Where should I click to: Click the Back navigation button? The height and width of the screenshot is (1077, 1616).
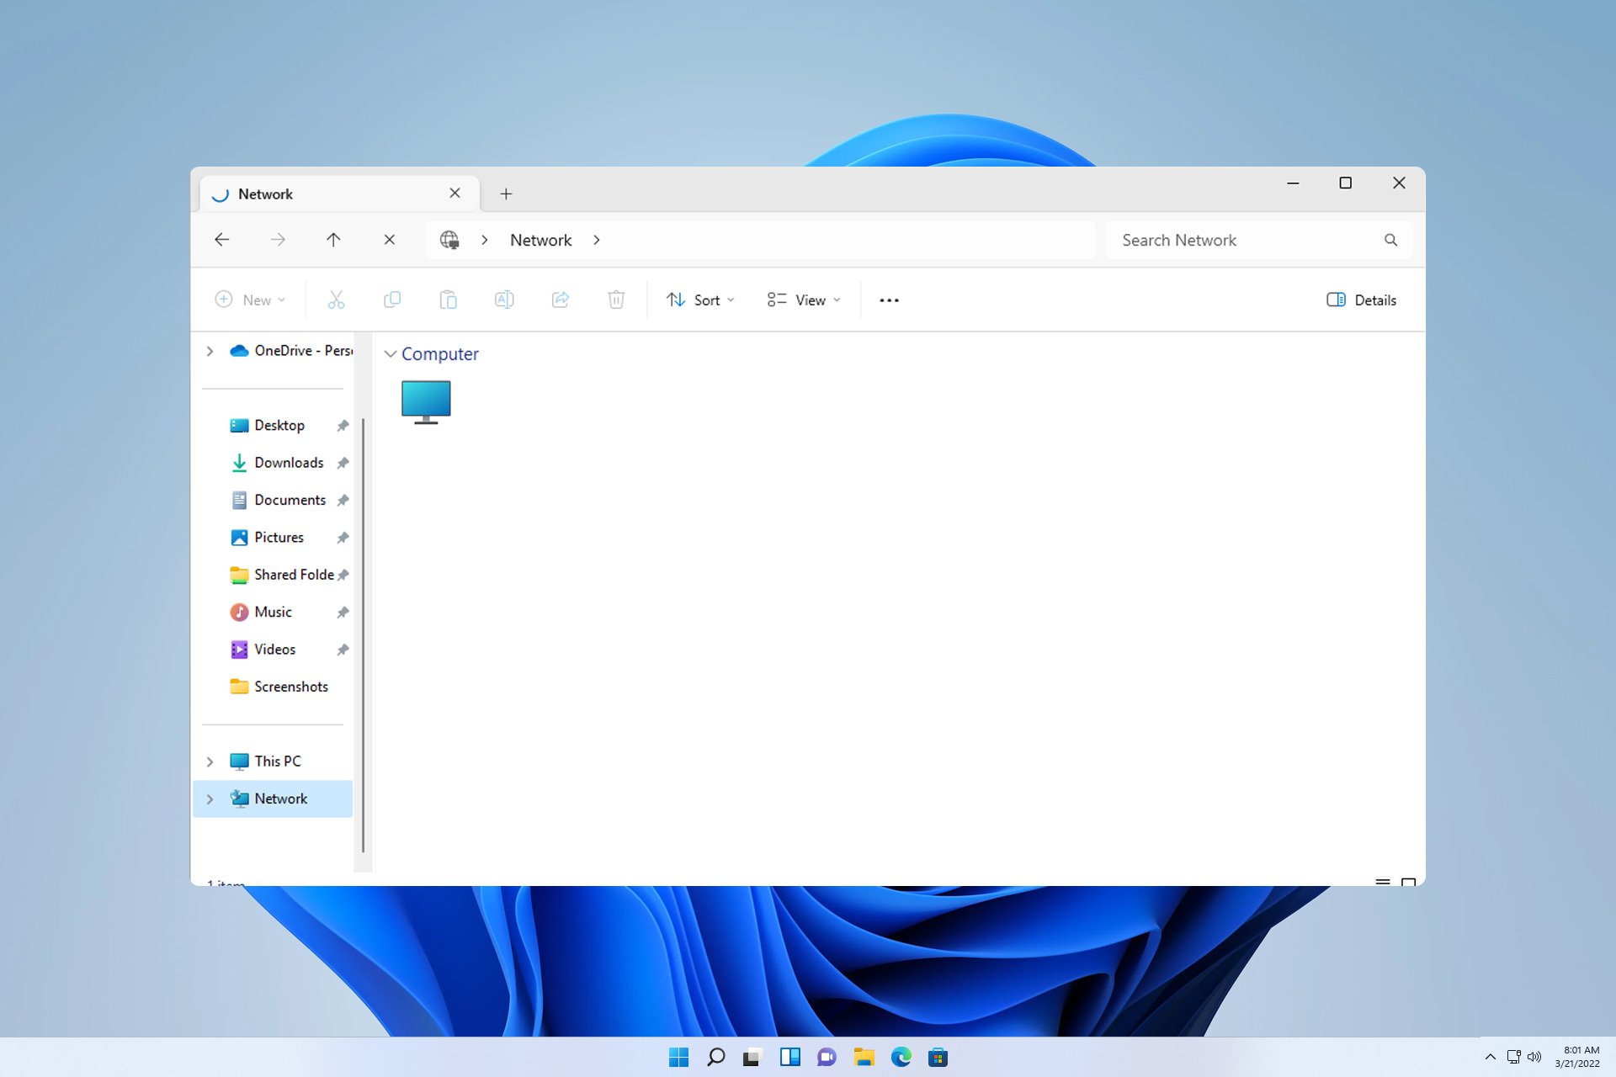pos(221,240)
